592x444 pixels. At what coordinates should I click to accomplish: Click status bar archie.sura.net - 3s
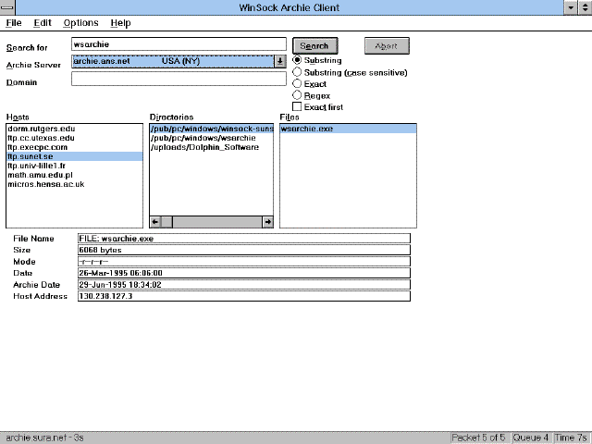tap(44, 438)
